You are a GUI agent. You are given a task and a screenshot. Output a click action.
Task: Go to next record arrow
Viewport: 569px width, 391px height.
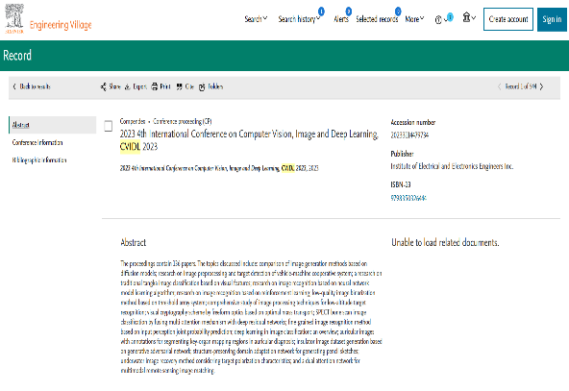[x=541, y=86]
